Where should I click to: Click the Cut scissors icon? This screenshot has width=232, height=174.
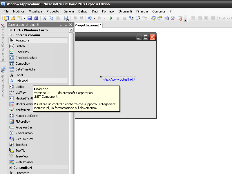(44, 18)
